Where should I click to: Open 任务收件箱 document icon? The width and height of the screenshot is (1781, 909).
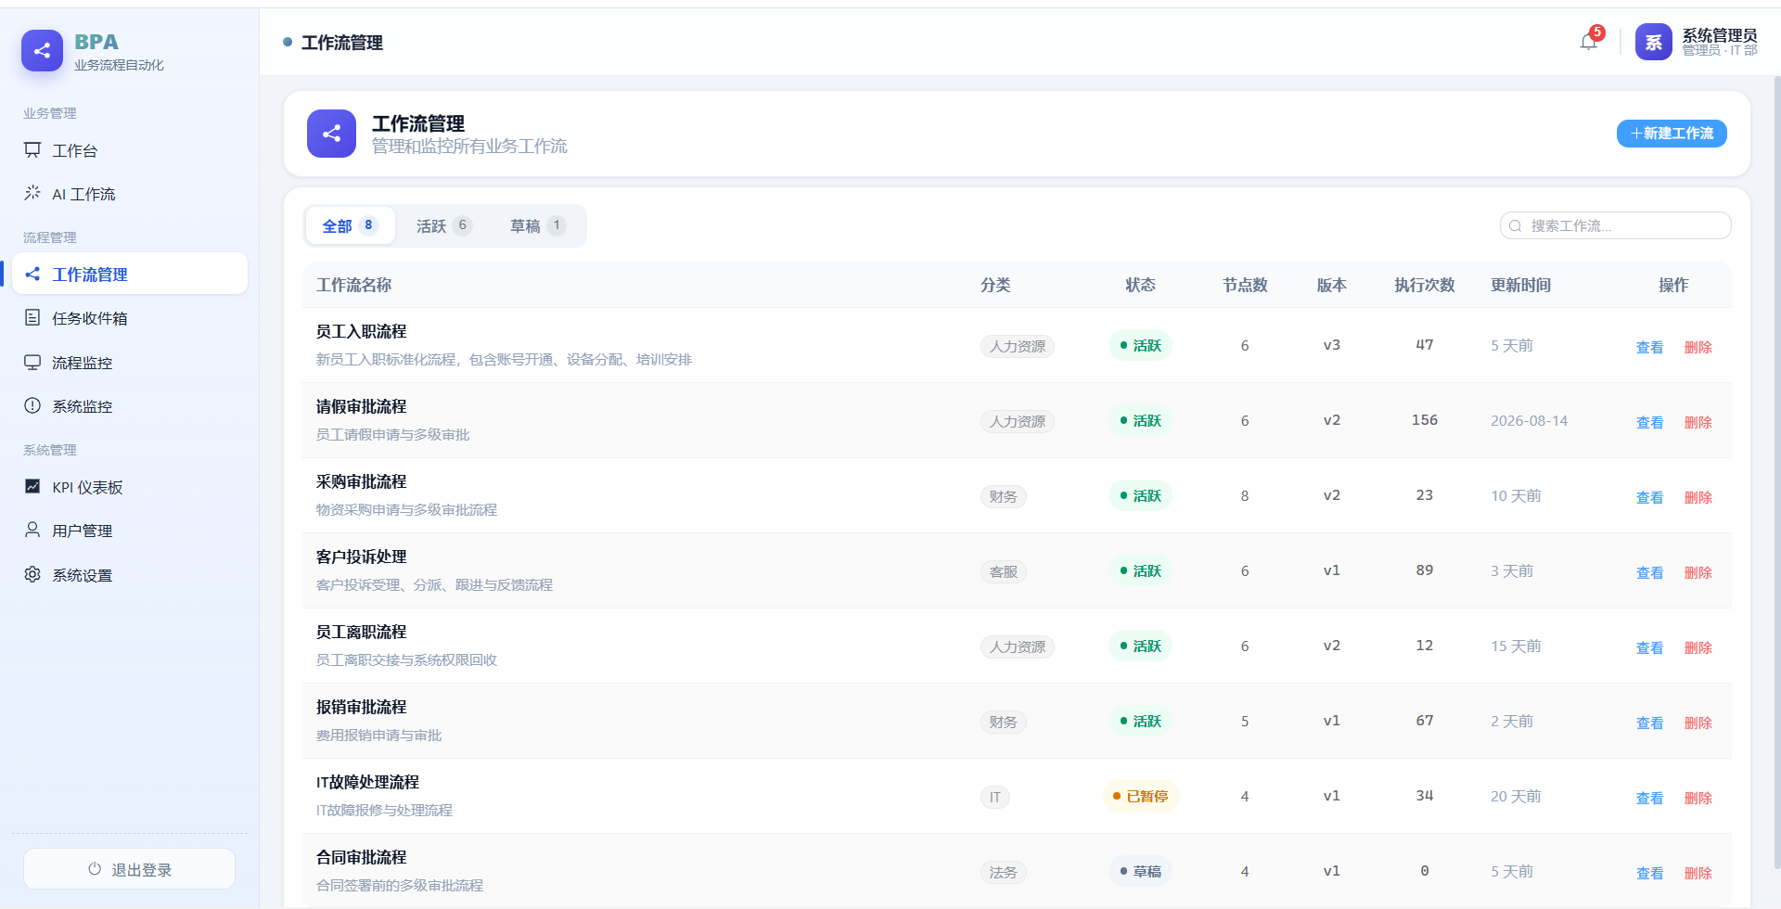(32, 317)
